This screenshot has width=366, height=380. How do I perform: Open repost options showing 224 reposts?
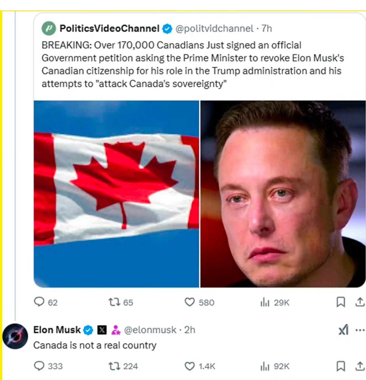click(114, 366)
